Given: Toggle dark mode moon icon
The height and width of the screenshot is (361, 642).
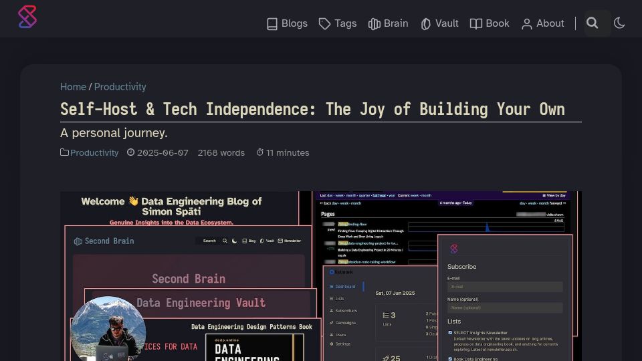Looking at the screenshot, I should [619, 23].
